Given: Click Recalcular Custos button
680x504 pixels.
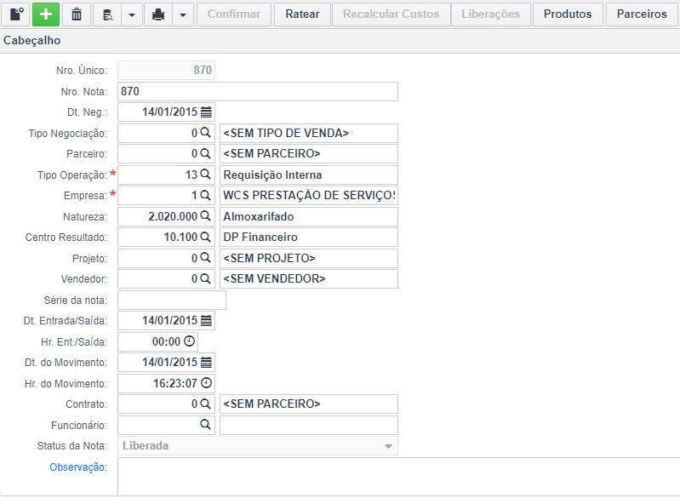Looking at the screenshot, I should tap(391, 14).
